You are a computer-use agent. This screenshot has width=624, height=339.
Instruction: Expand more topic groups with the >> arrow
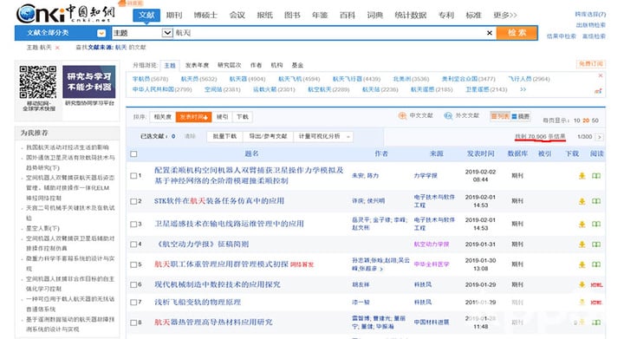coord(523,89)
